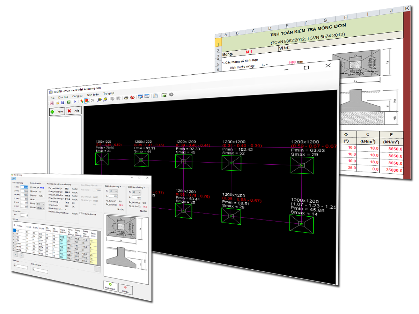
Task: Click the A spacing field under Cốt thép phương Y
Action: click(x=137, y=197)
